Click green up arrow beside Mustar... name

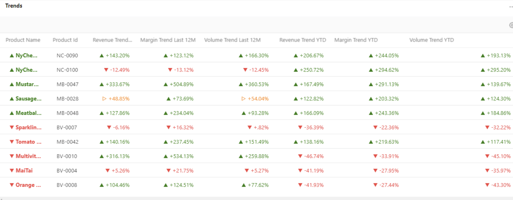click(x=12, y=84)
